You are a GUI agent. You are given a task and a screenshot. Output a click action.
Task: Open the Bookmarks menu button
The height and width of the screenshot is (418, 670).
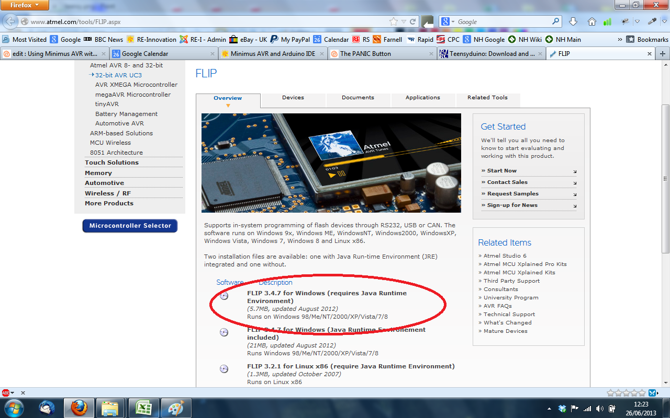(647, 39)
